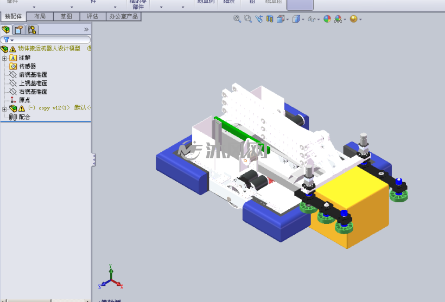This screenshot has width=445, height=302.
Task: Expand the copy v12<1> subassembly node
Action: 4,109
